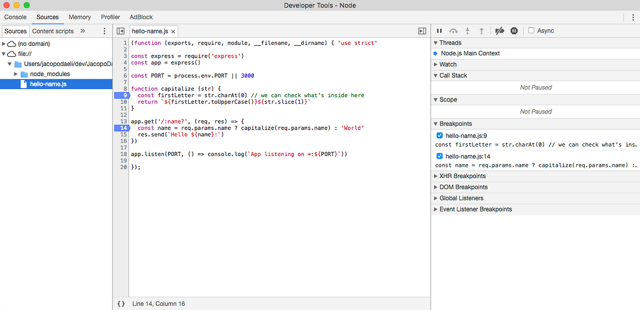Pause script execution button
640x310 pixels.
tap(439, 31)
